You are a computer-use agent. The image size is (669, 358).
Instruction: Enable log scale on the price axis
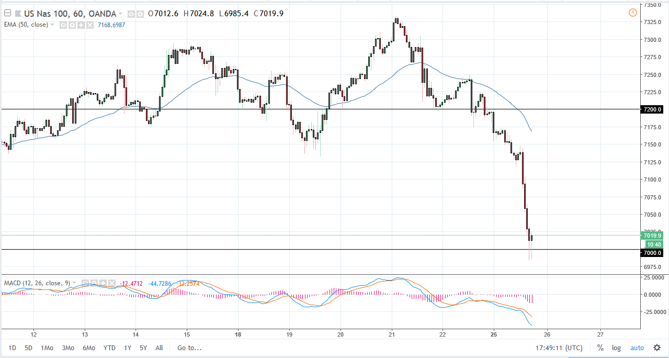(616, 347)
